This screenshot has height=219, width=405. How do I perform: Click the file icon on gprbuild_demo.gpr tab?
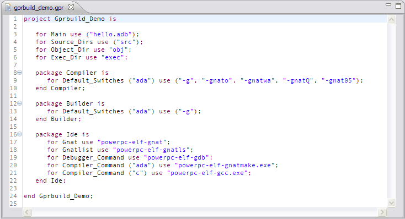coord(8,8)
